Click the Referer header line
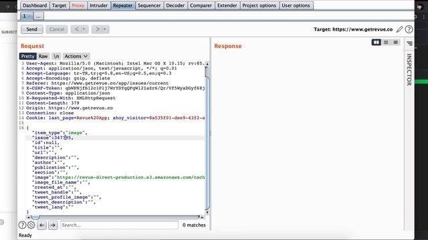428x240 pixels. [x=97, y=83]
